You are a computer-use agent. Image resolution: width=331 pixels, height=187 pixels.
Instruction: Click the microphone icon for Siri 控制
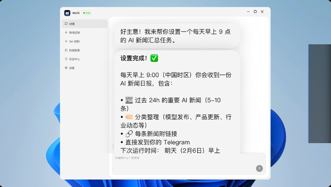click(66, 41)
